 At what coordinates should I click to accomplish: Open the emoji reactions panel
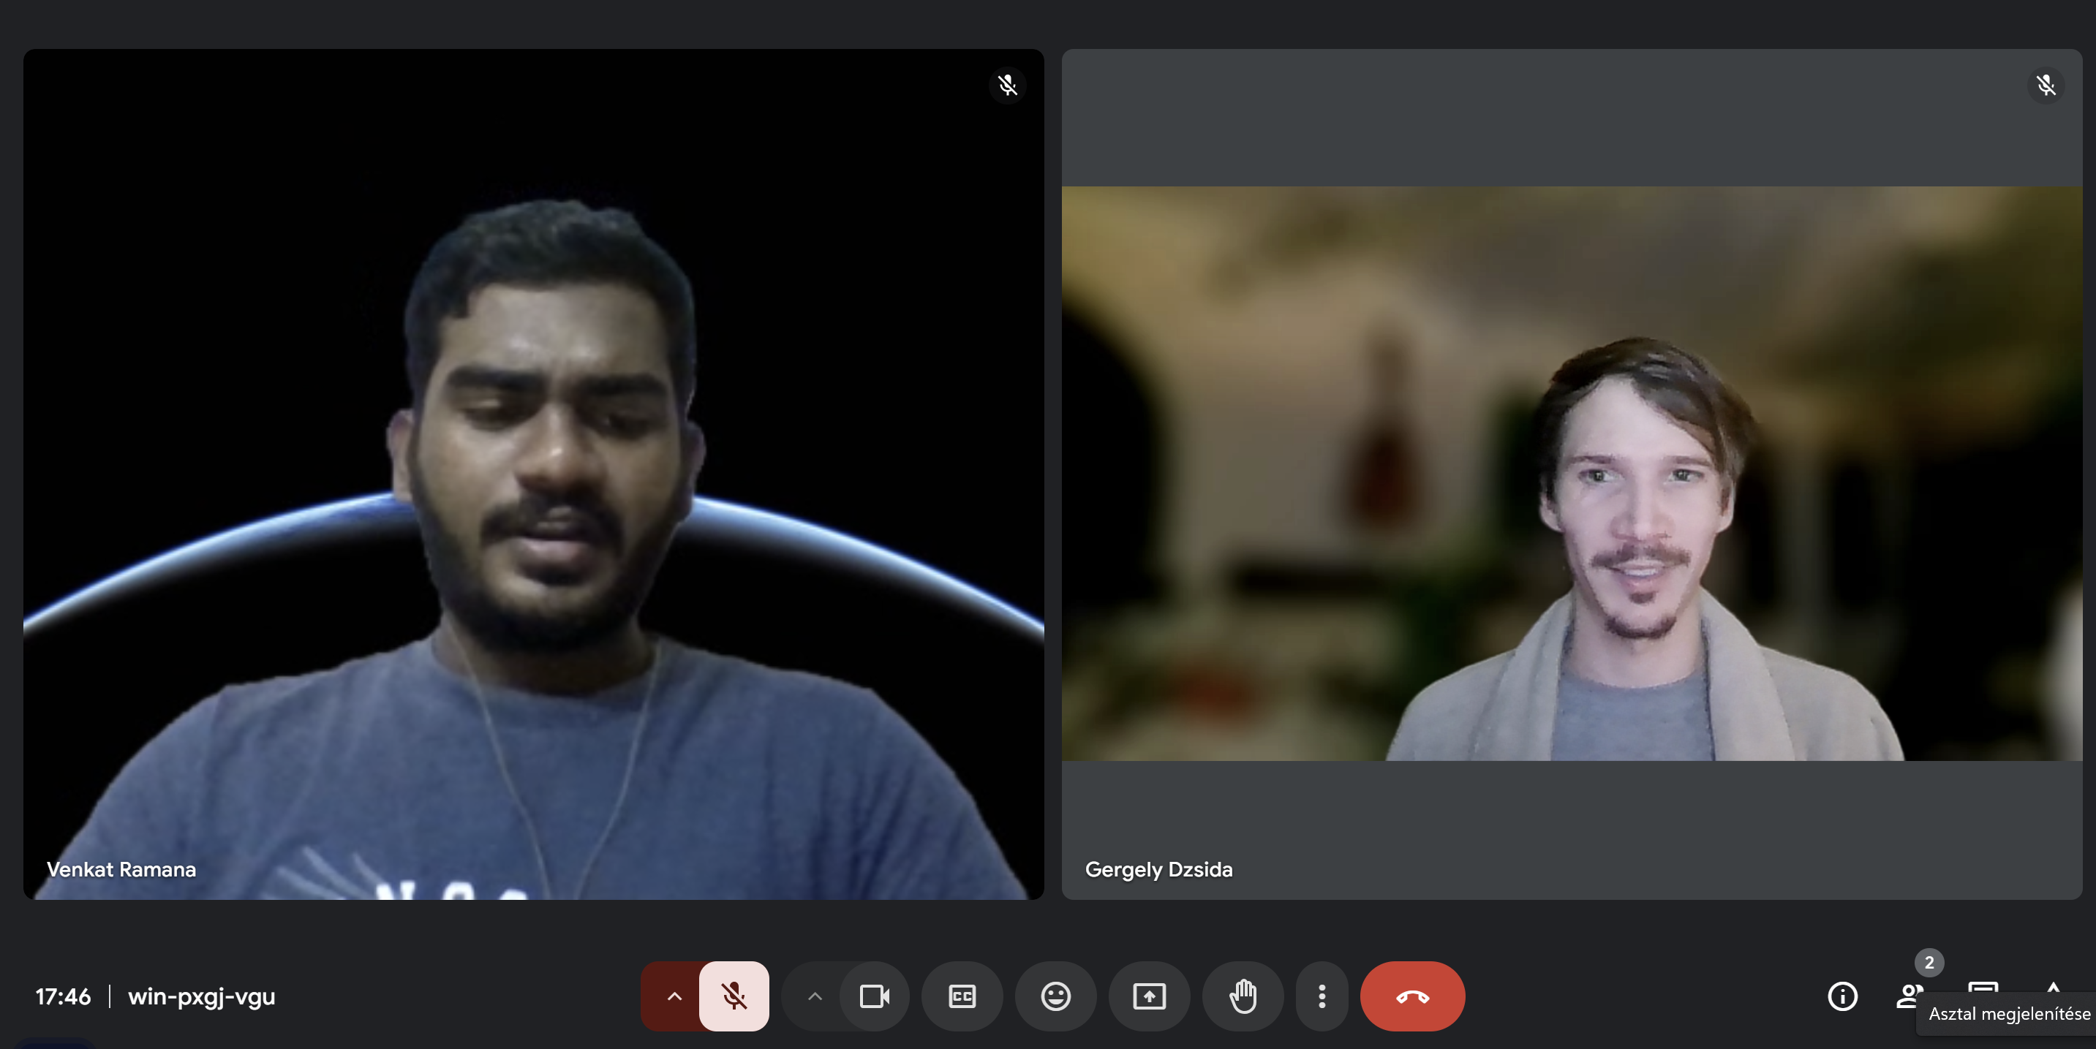tap(1055, 996)
